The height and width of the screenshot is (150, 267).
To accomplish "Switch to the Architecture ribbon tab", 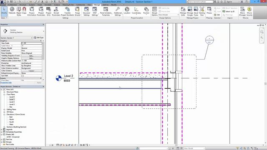I will point(12,5).
